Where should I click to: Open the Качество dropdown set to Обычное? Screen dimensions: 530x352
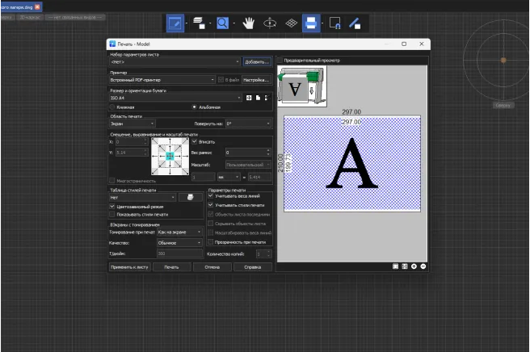(x=179, y=241)
